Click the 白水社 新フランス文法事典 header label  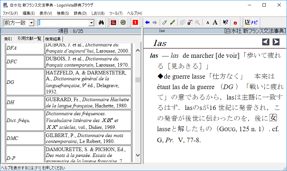click(255, 31)
